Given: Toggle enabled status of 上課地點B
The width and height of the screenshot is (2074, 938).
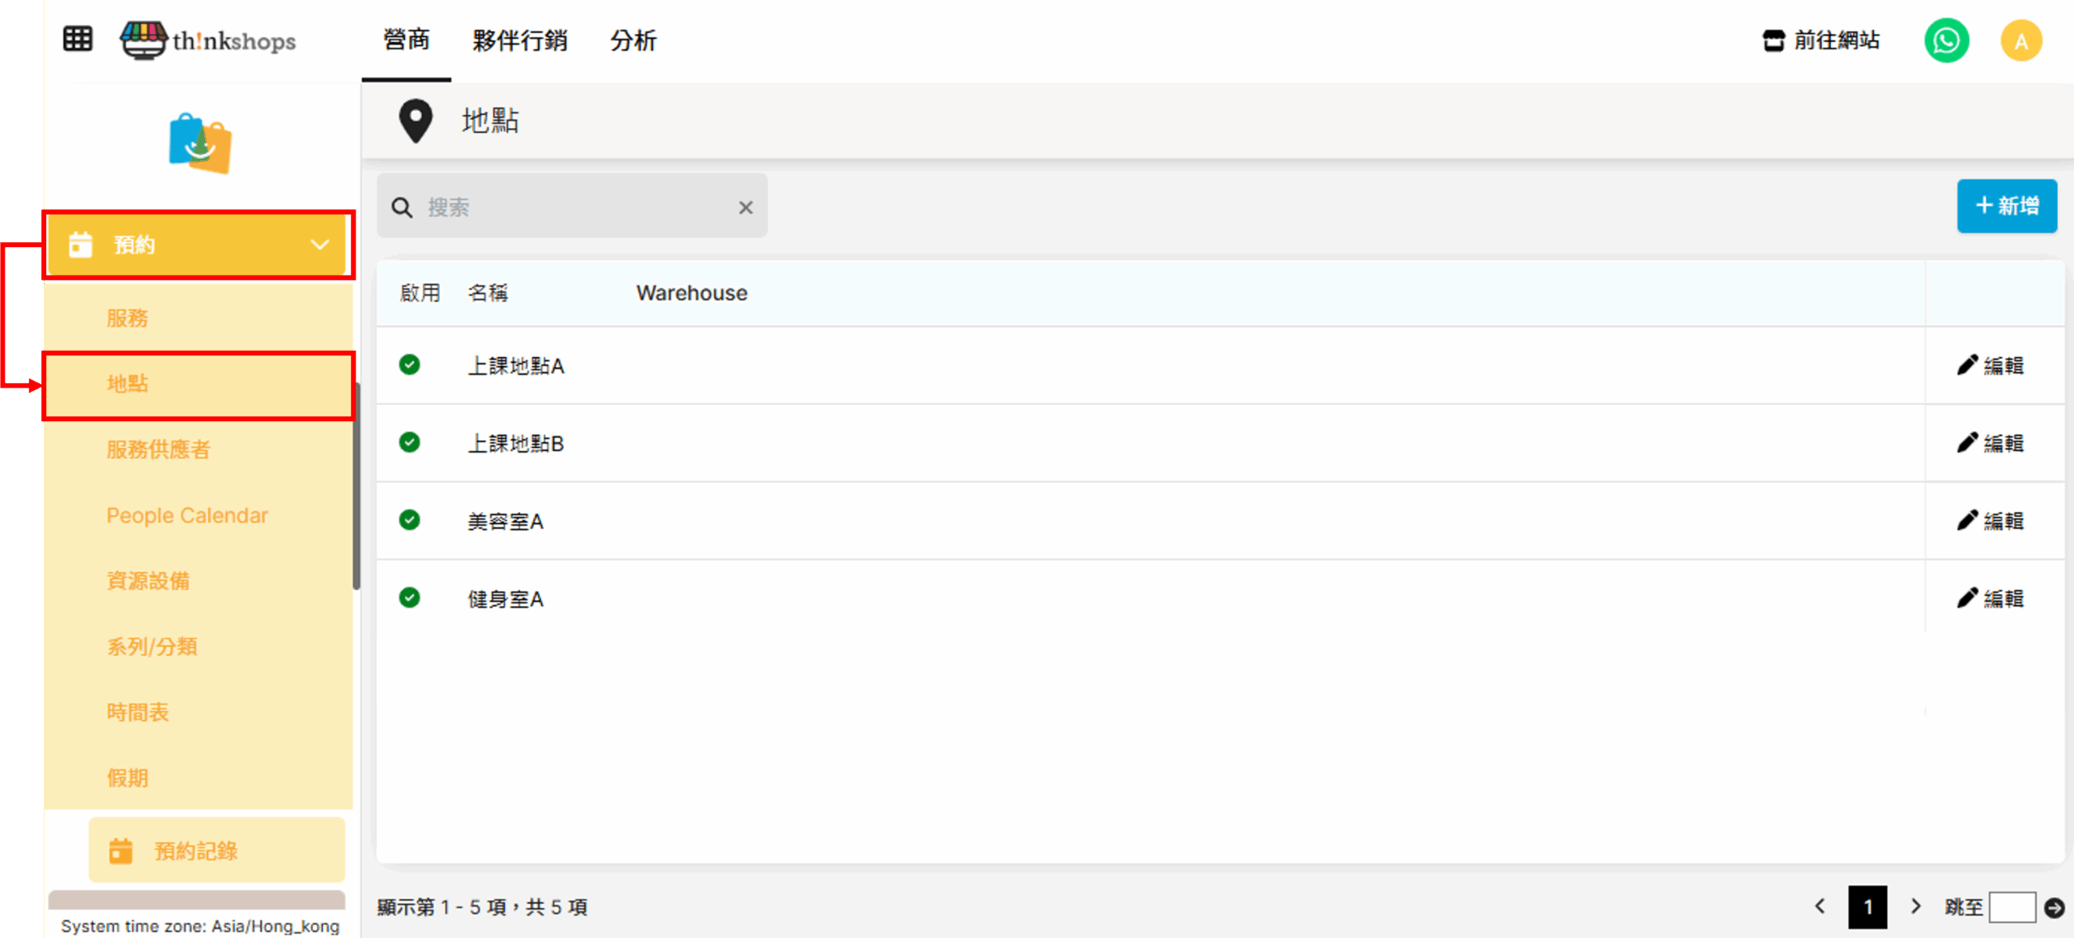Looking at the screenshot, I should coord(410,442).
